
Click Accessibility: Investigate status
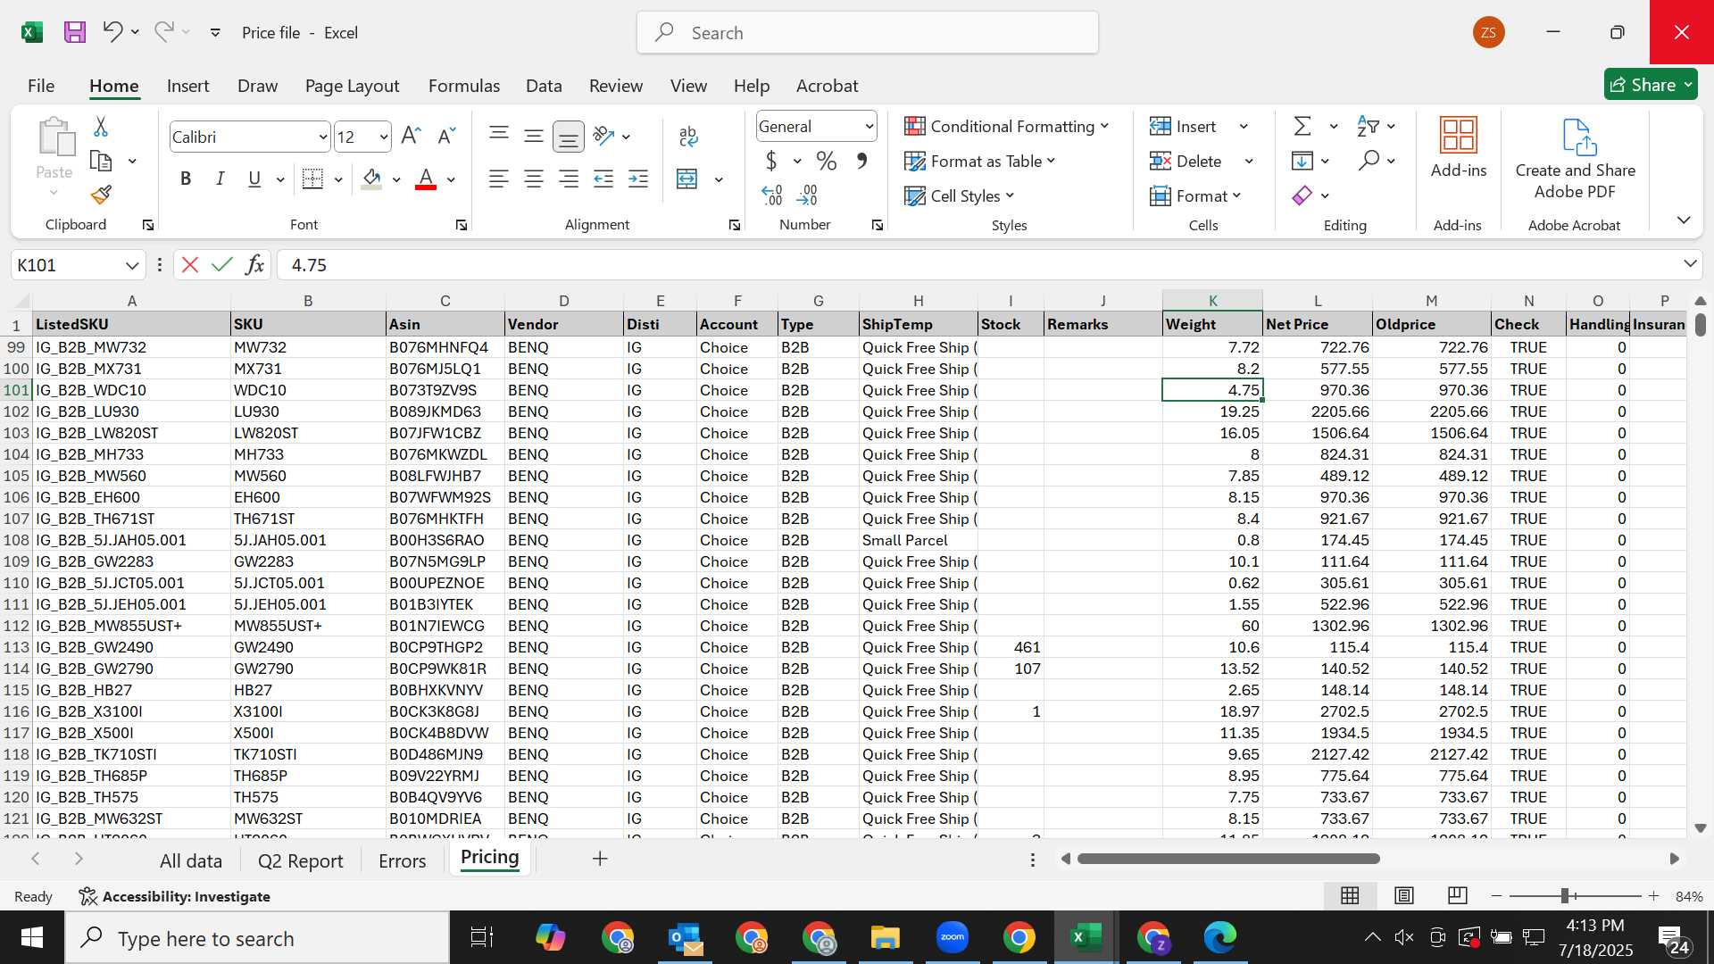175,896
